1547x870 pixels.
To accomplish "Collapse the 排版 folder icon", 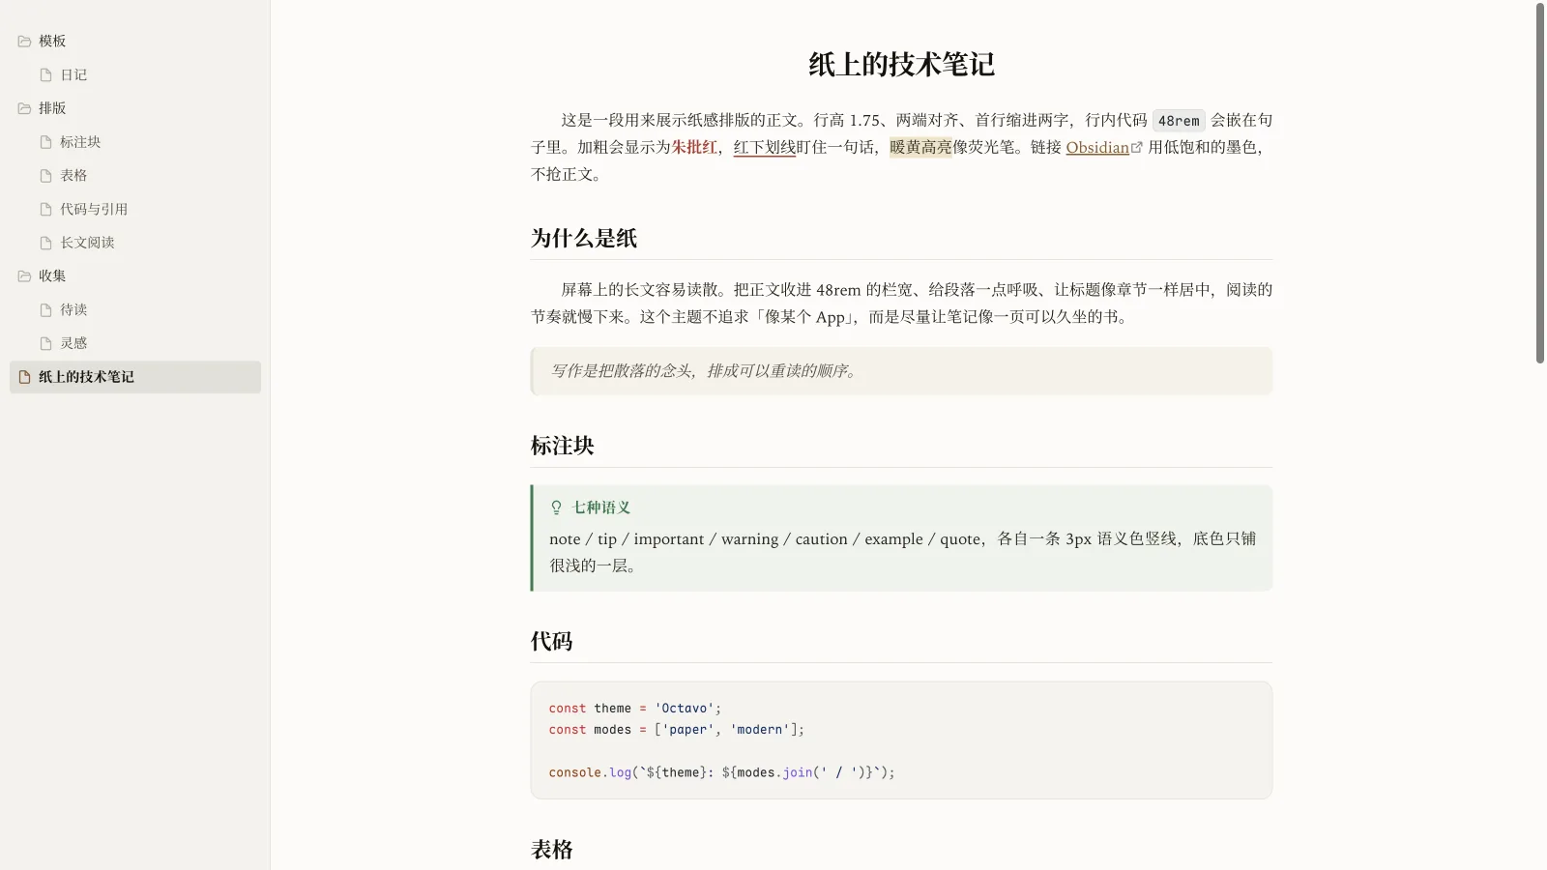I will pos(24,108).
